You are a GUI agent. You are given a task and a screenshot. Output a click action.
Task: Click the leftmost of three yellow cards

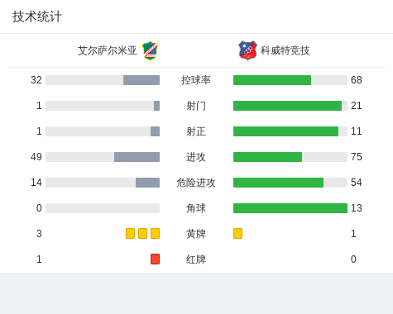coord(130,234)
